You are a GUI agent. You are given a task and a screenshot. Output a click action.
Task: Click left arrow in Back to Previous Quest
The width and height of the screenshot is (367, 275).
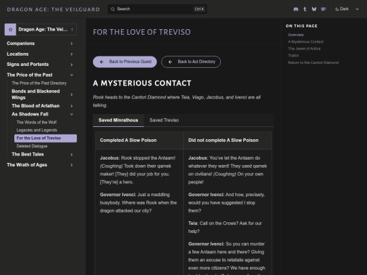102,62
